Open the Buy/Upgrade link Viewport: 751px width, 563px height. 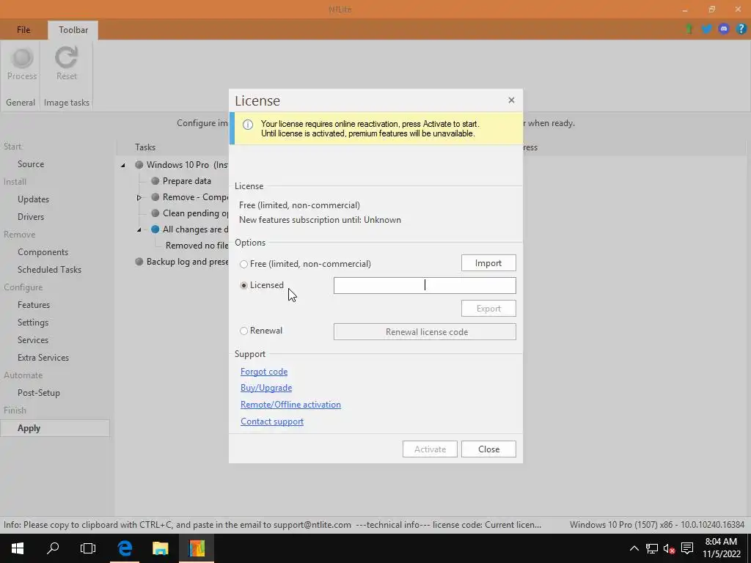(x=266, y=388)
